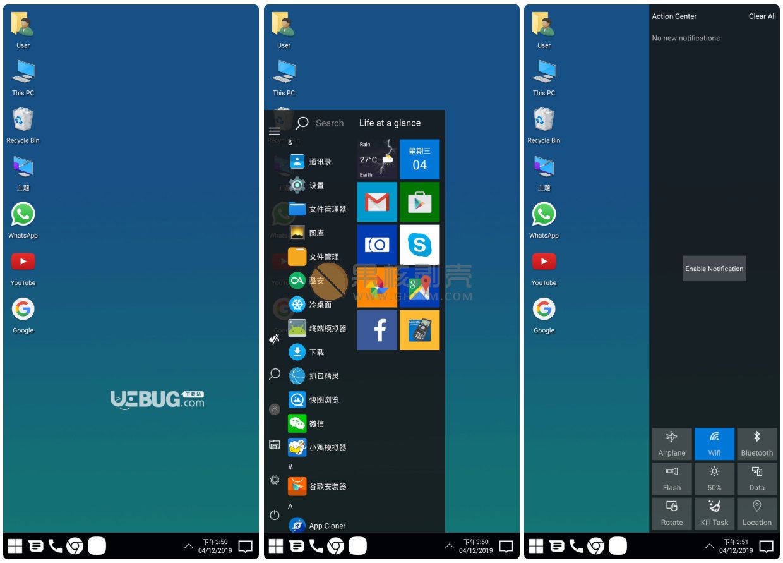Open 谷歌安装器 in the Start app list
This screenshot has height=563, width=783.
coord(318,487)
